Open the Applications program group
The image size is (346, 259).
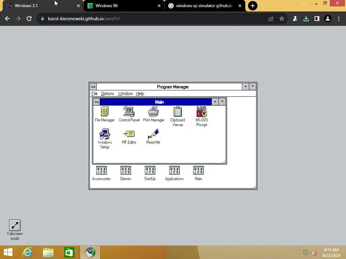point(174,173)
